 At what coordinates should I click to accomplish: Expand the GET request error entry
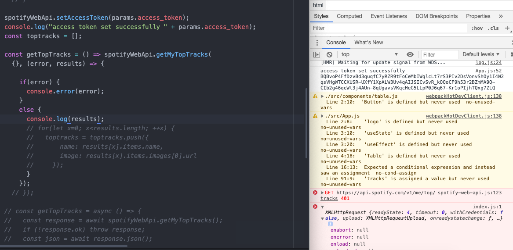pos(323,193)
